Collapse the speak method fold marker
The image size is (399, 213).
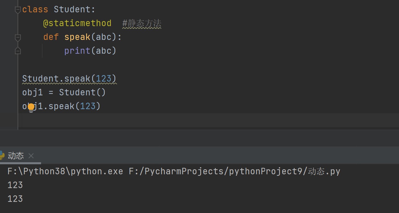point(18,37)
